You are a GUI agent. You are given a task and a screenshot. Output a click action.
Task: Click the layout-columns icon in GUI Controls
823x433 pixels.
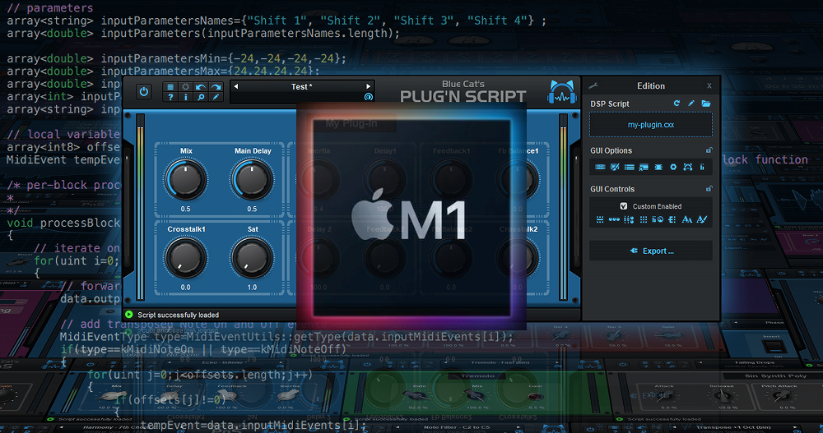click(672, 219)
